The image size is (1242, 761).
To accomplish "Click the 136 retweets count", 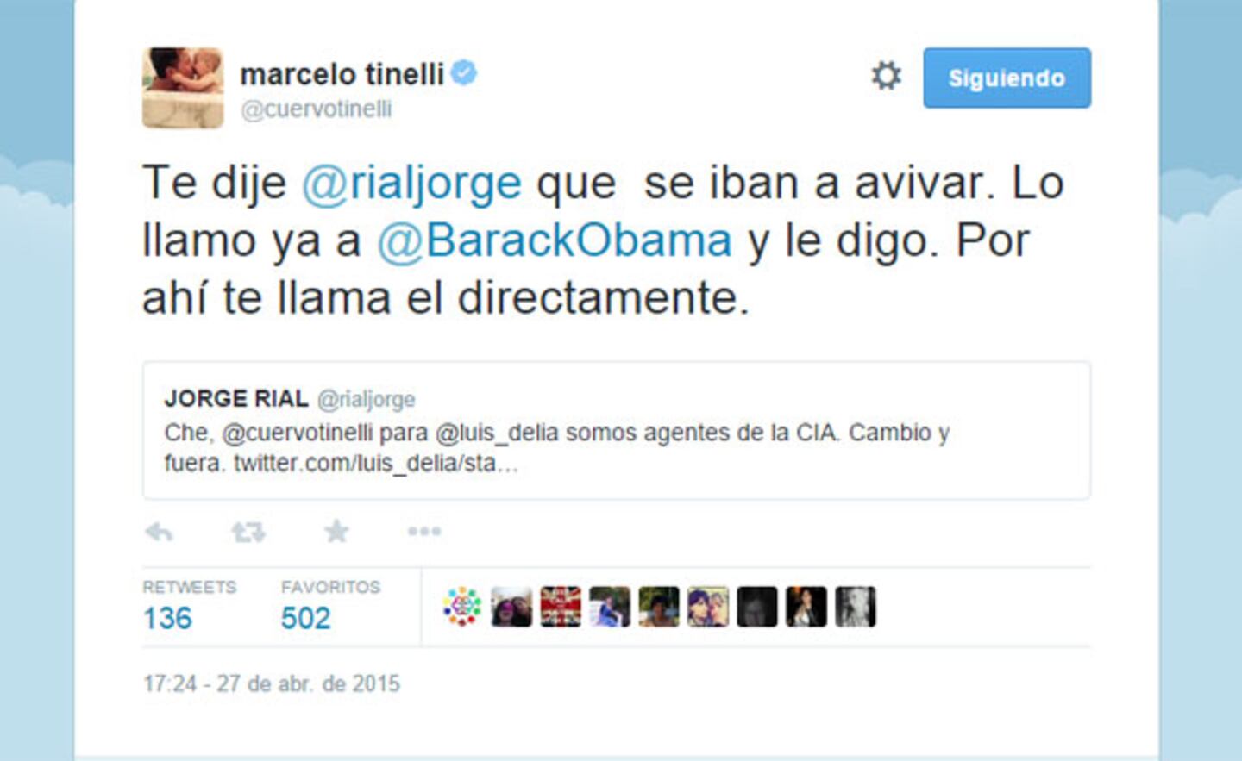I will (167, 619).
